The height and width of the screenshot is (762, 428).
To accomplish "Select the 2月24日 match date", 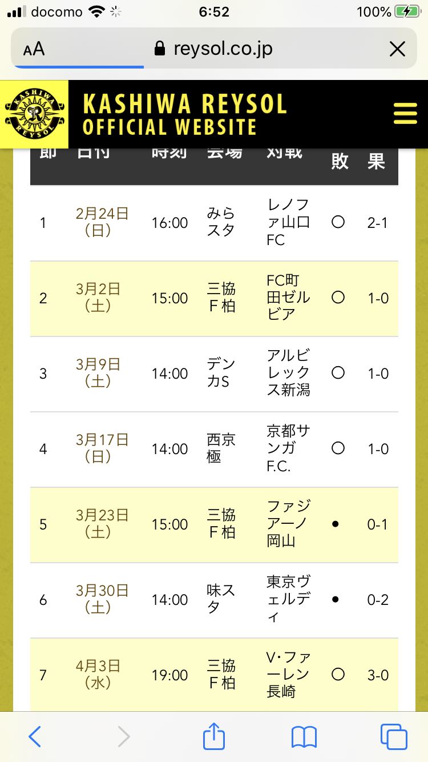I will (x=102, y=222).
